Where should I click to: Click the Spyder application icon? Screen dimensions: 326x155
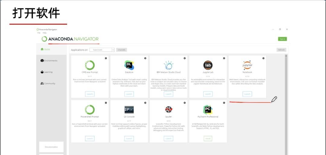(x=168, y=110)
